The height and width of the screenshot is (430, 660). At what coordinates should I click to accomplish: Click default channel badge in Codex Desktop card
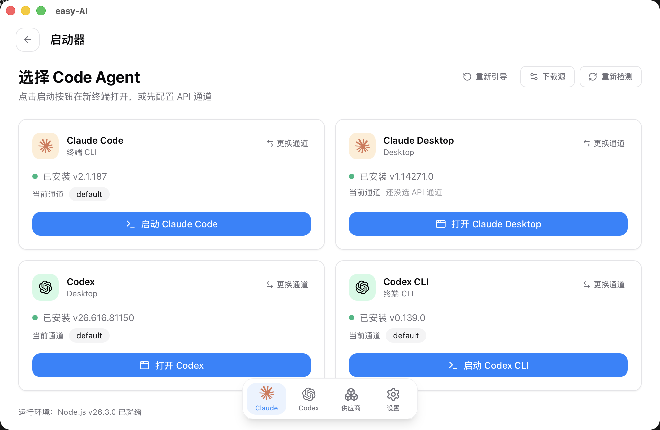point(89,336)
